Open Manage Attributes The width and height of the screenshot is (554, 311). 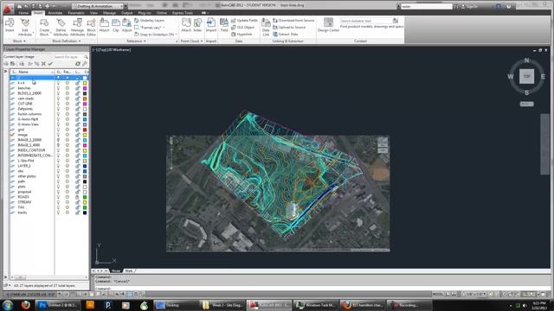coord(77,27)
